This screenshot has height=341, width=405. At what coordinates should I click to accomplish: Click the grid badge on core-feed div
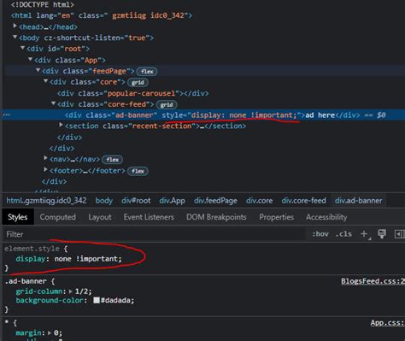tap(167, 105)
